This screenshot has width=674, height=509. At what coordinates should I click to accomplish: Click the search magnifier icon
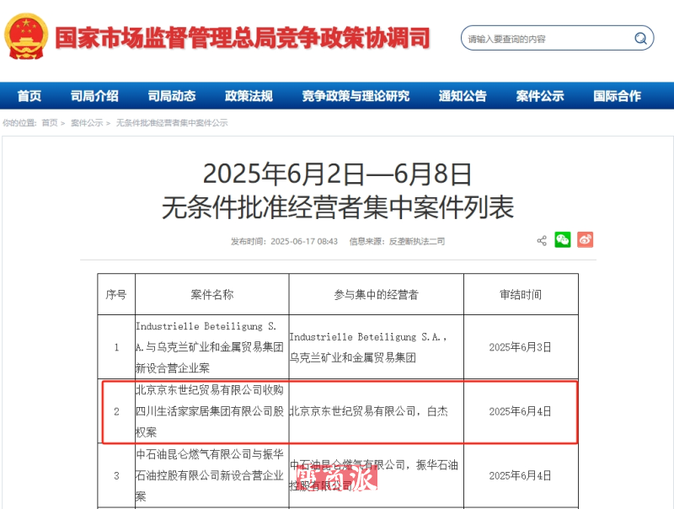point(640,38)
